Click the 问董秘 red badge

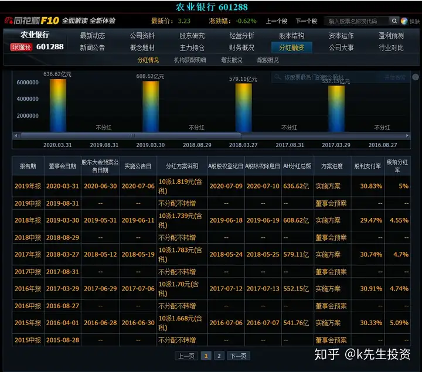21,47
